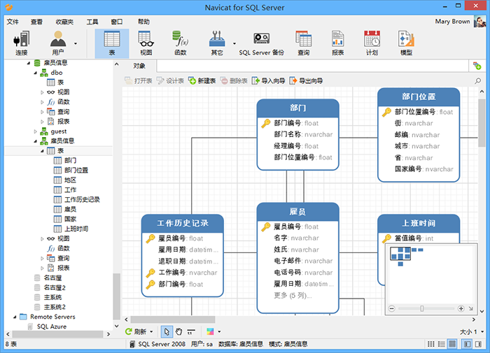Click 删除表 delete table button

pyautogui.click(x=234, y=81)
